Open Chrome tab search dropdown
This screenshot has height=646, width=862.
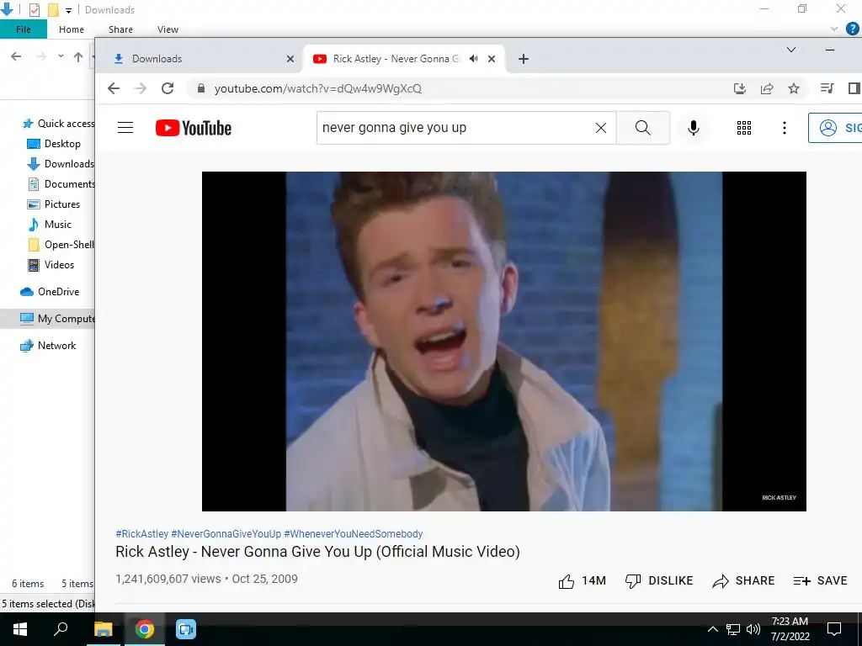pos(791,50)
